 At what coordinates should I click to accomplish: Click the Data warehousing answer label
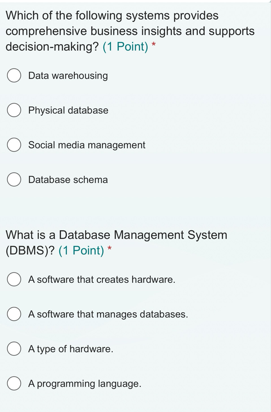pyautogui.click(x=68, y=75)
